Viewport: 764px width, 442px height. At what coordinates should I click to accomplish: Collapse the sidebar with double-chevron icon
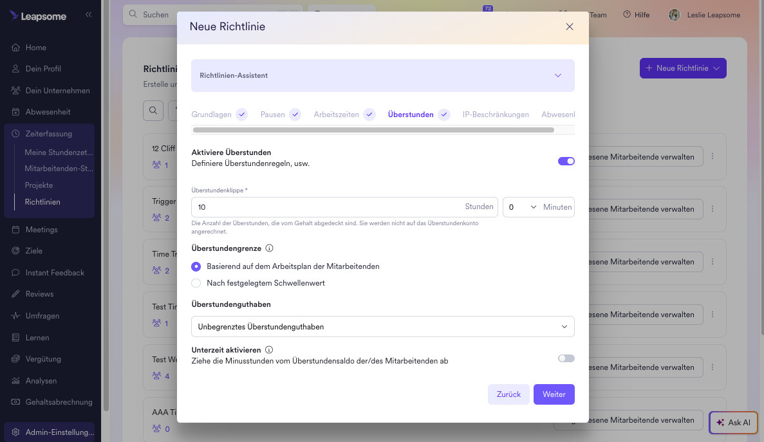click(x=88, y=15)
